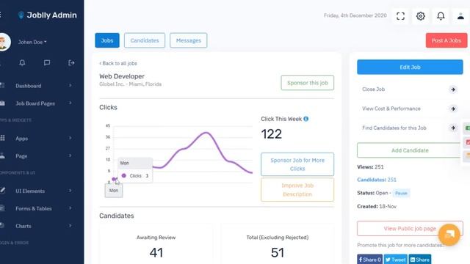
Task: Click Monday data point on chart
Action: [114, 179]
